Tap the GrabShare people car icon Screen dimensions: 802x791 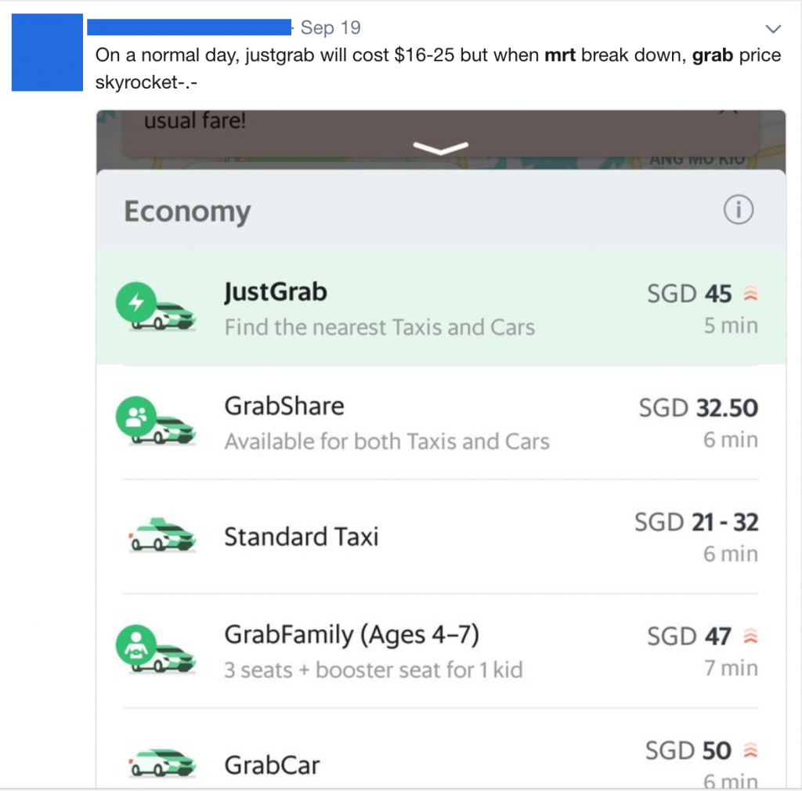click(x=156, y=421)
